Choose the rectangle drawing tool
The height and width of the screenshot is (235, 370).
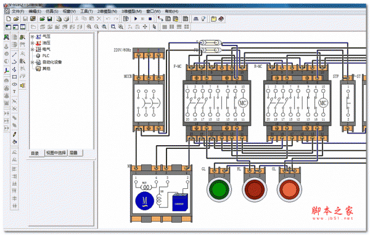click(x=14, y=77)
